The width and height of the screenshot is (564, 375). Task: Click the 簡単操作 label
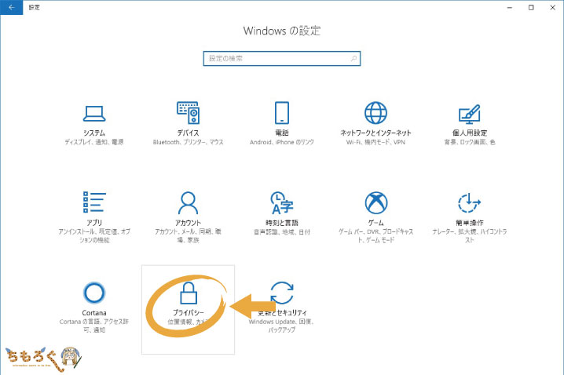pos(470,223)
